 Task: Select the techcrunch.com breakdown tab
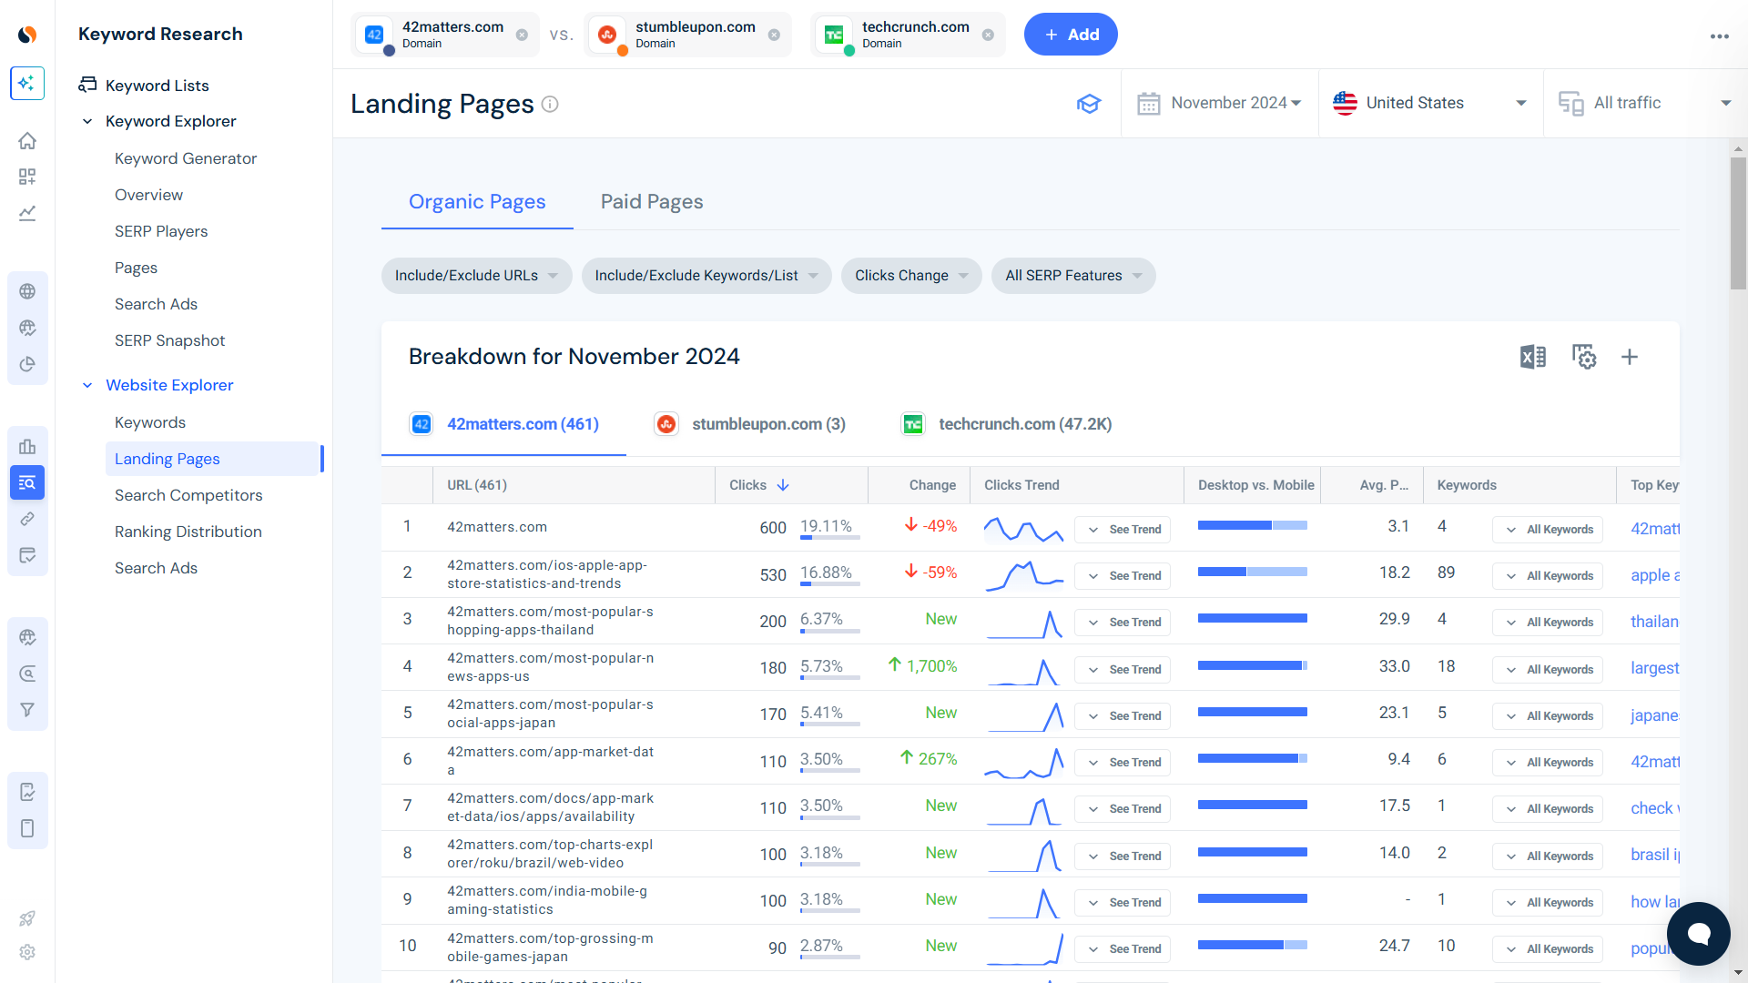(x=1005, y=423)
